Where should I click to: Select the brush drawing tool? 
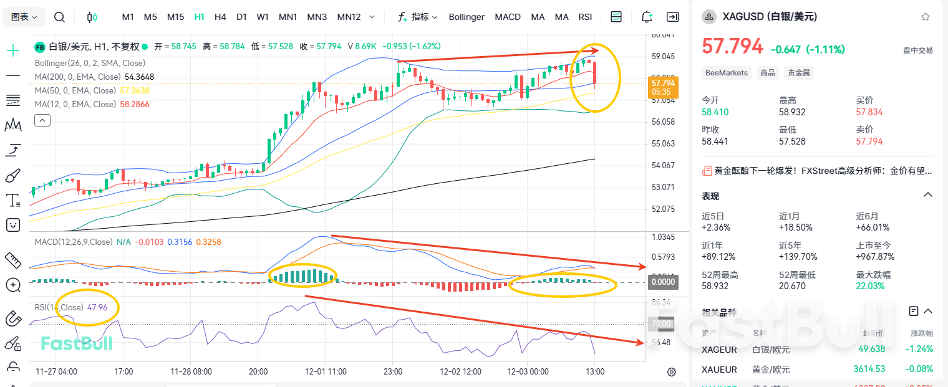(x=12, y=176)
